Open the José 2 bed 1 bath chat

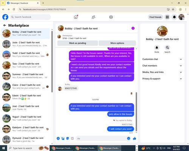26,108
